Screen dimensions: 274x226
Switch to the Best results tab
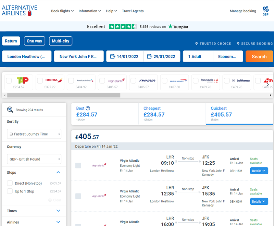click(x=105, y=114)
